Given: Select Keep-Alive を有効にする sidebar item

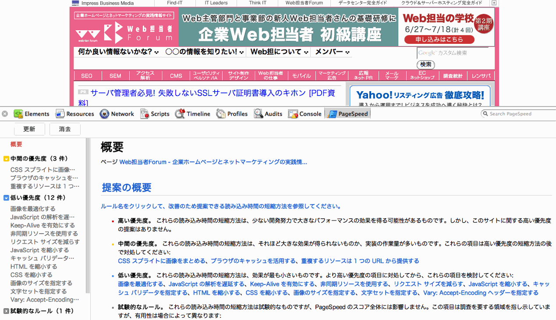Looking at the screenshot, I should 42,225.
